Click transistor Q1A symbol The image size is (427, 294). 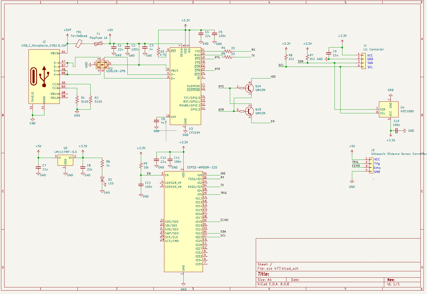coord(249,88)
